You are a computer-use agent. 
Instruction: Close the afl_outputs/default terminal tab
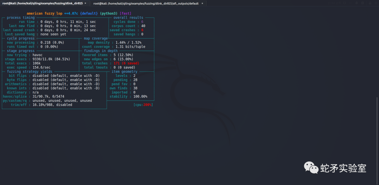[x=202, y=4]
